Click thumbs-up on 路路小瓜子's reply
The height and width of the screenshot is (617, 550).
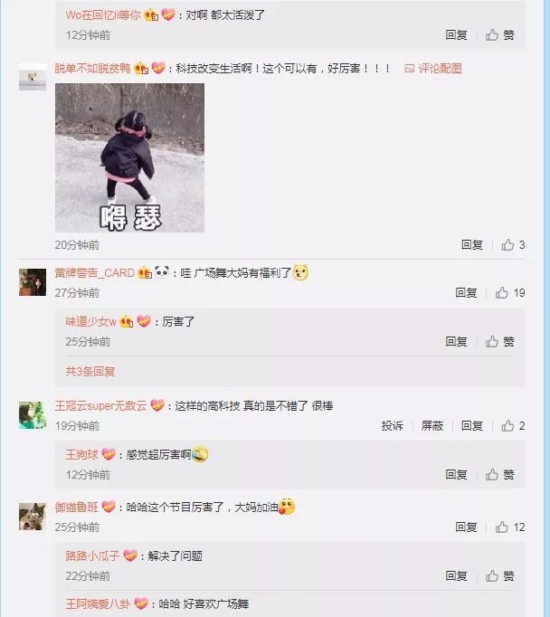[x=499, y=575]
